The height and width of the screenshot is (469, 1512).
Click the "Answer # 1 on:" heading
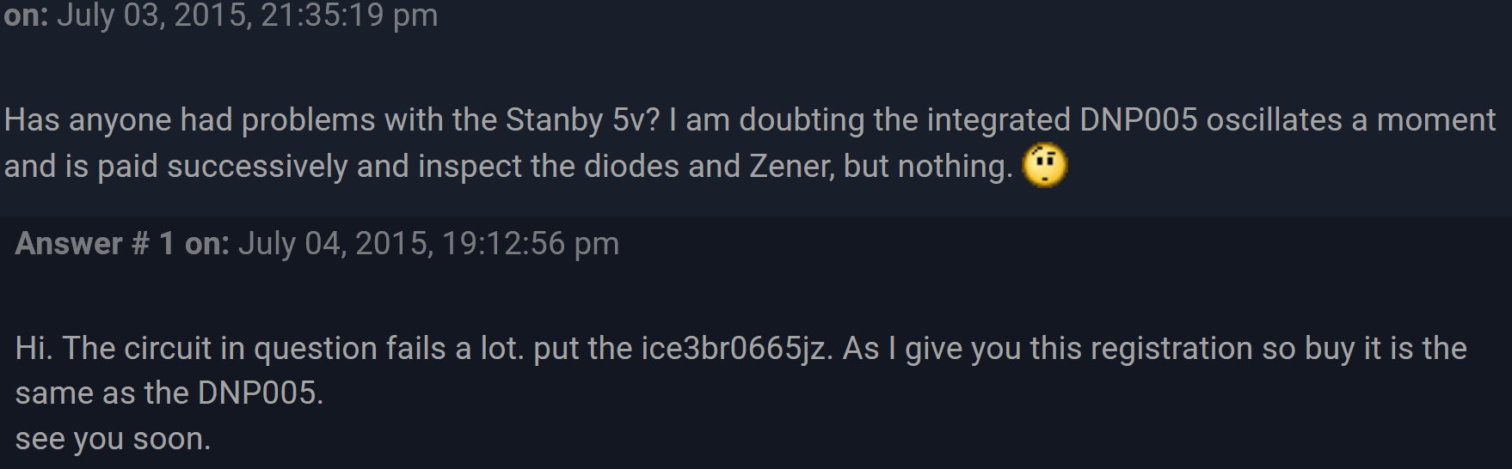pos(122,244)
